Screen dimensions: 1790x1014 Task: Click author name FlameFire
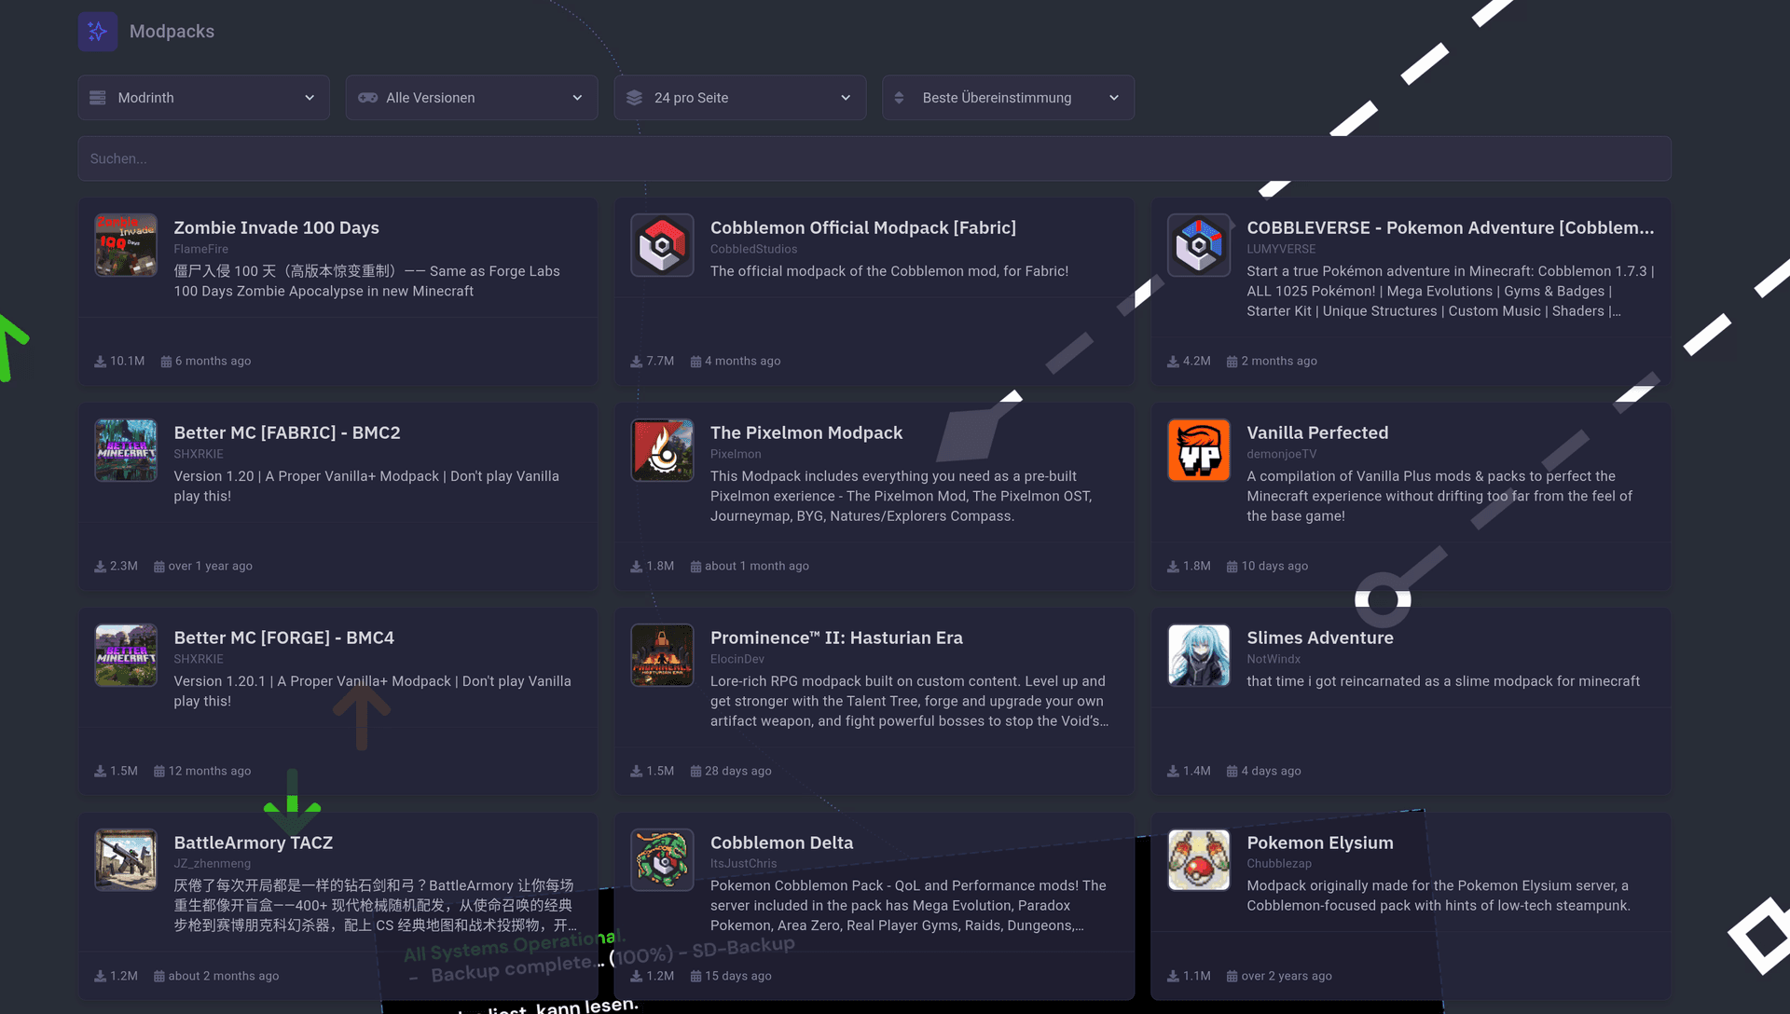(200, 249)
